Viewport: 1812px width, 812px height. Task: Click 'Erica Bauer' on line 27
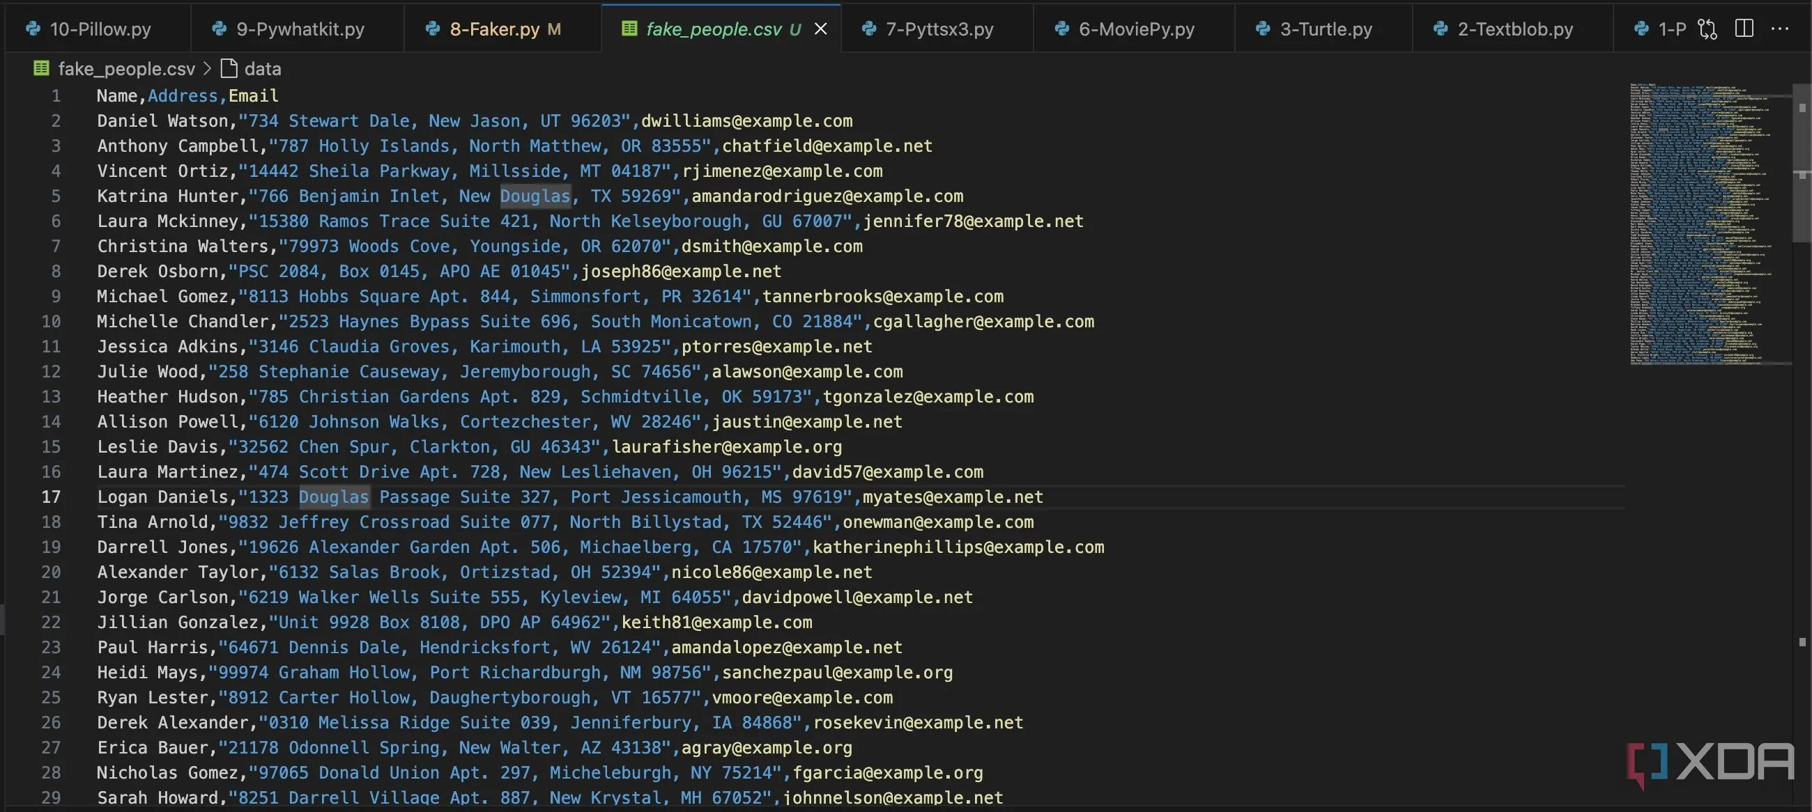(153, 748)
